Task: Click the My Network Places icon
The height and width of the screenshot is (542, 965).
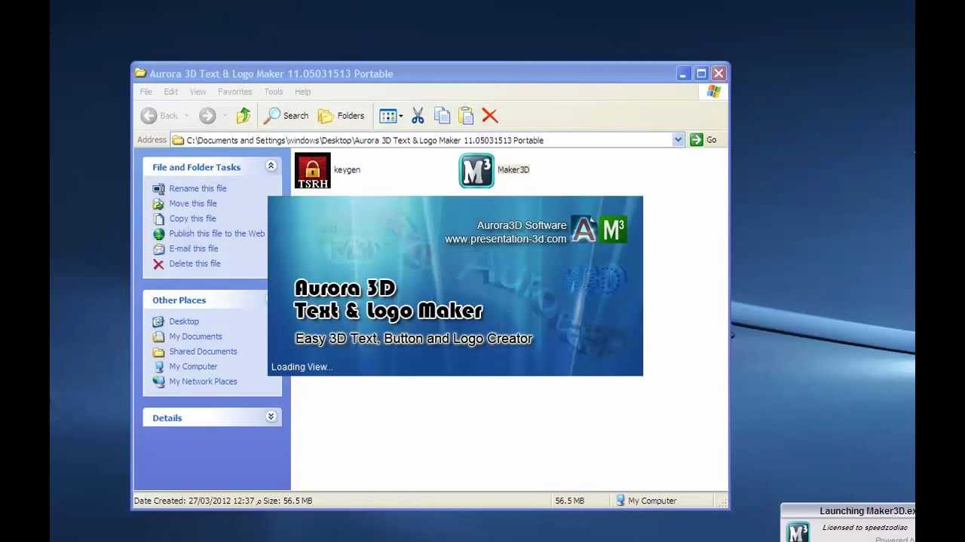Action: [x=158, y=382]
